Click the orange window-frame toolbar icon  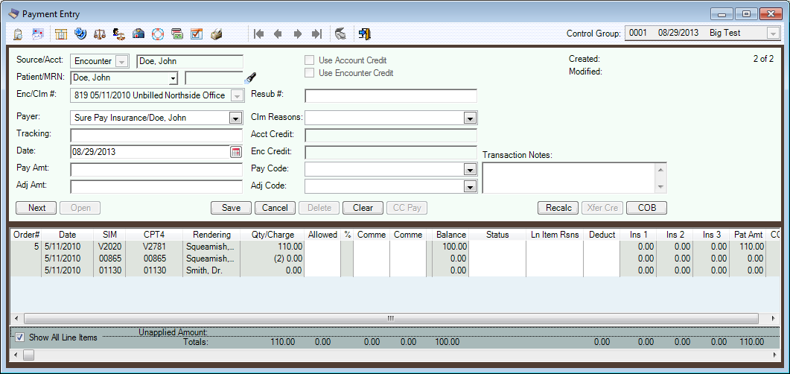61,34
